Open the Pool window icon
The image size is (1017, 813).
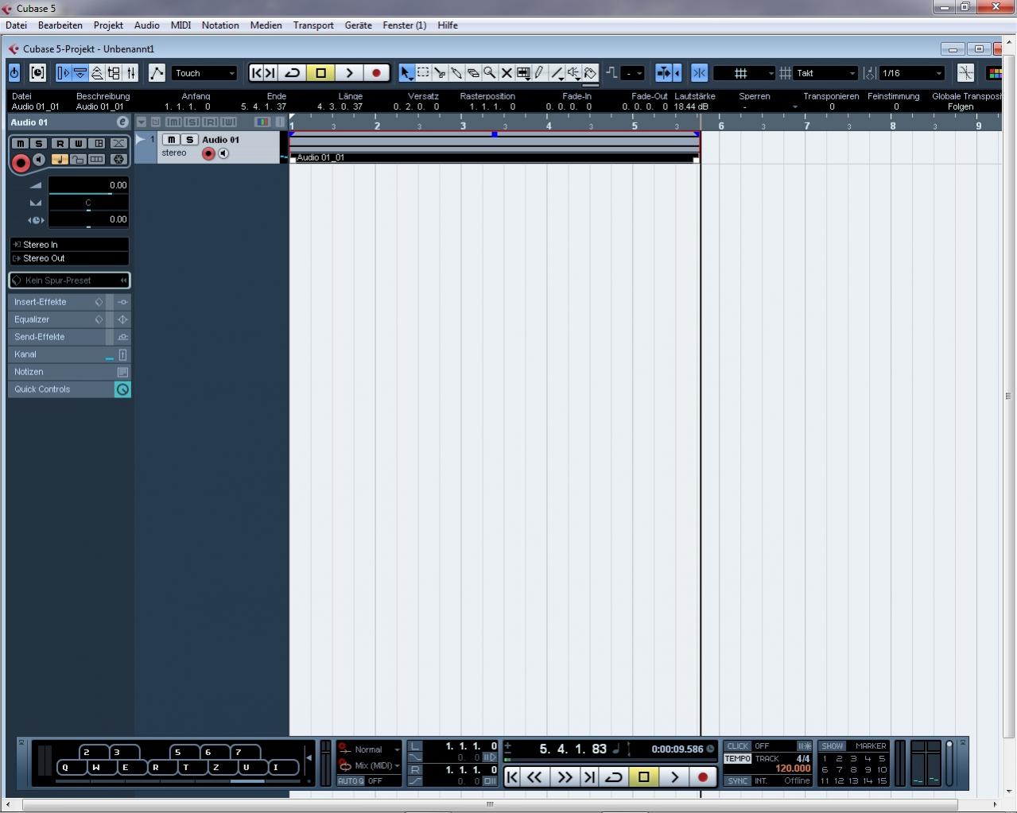[114, 73]
